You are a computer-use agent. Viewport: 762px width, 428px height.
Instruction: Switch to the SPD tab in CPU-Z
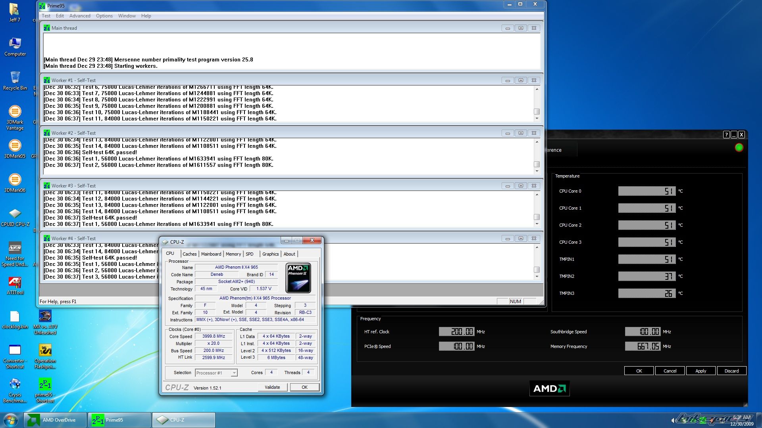249,254
